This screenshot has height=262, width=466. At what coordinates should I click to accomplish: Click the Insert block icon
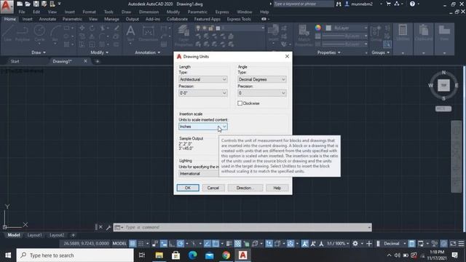(273, 33)
